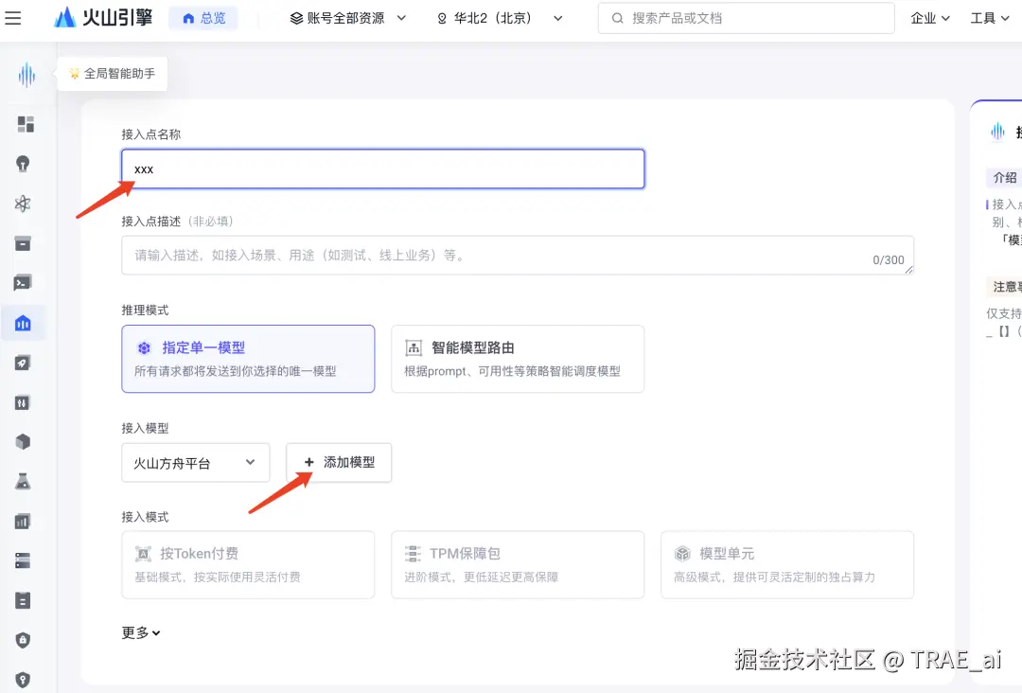This screenshot has width=1022, height=693.
Task: Open the atom icon in sidebar
Action: pyautogui.click(x=23, y=204)
